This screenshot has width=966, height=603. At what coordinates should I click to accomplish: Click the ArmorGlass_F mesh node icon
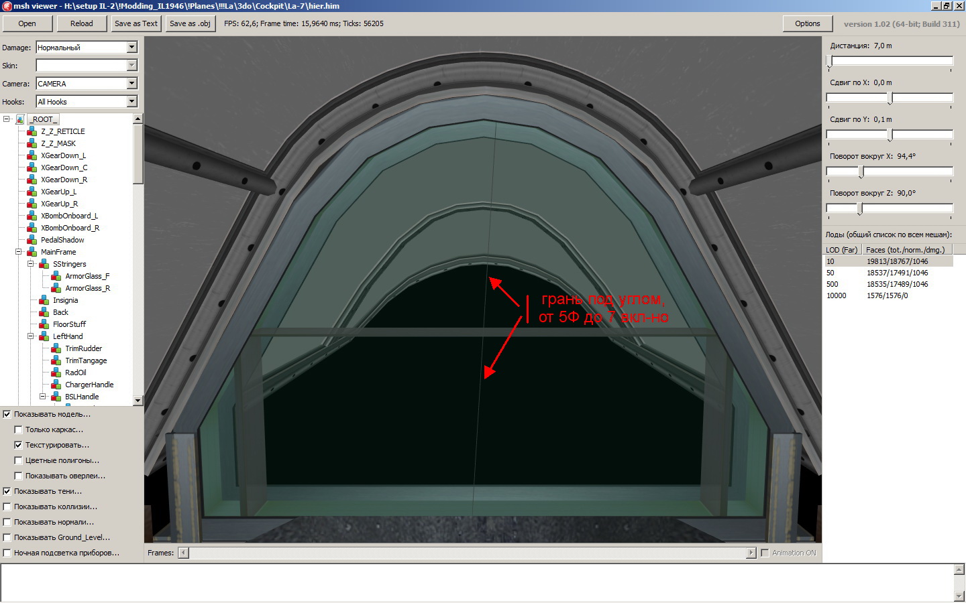pos(56,276)
